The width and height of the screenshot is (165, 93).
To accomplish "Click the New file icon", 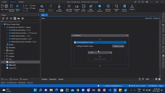I will tap(2, 6).
